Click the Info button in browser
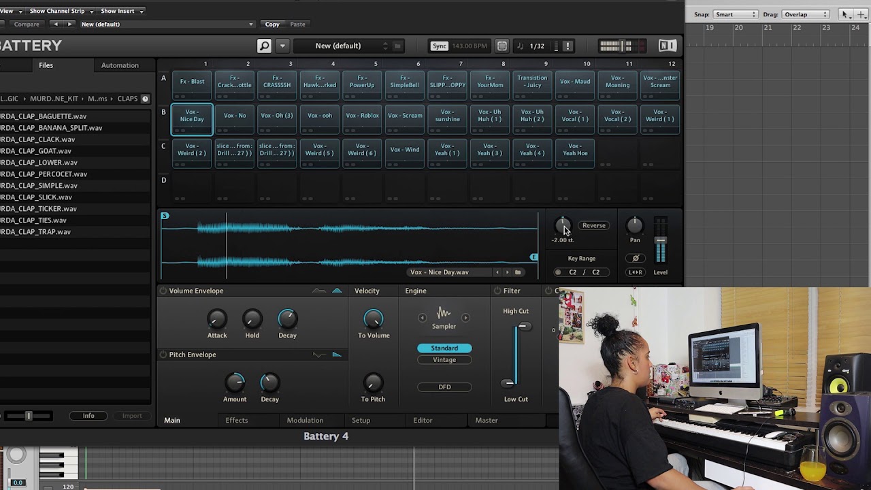This screenshot has width=871, height=490. click(88, 416)
